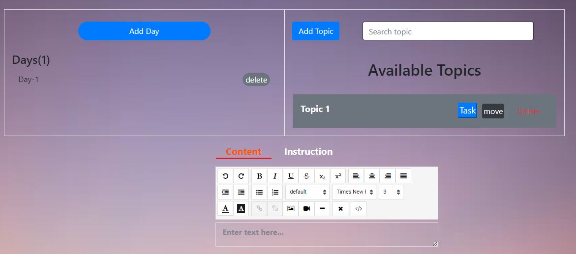
Task: Center align the text
Action: [372, 176]
